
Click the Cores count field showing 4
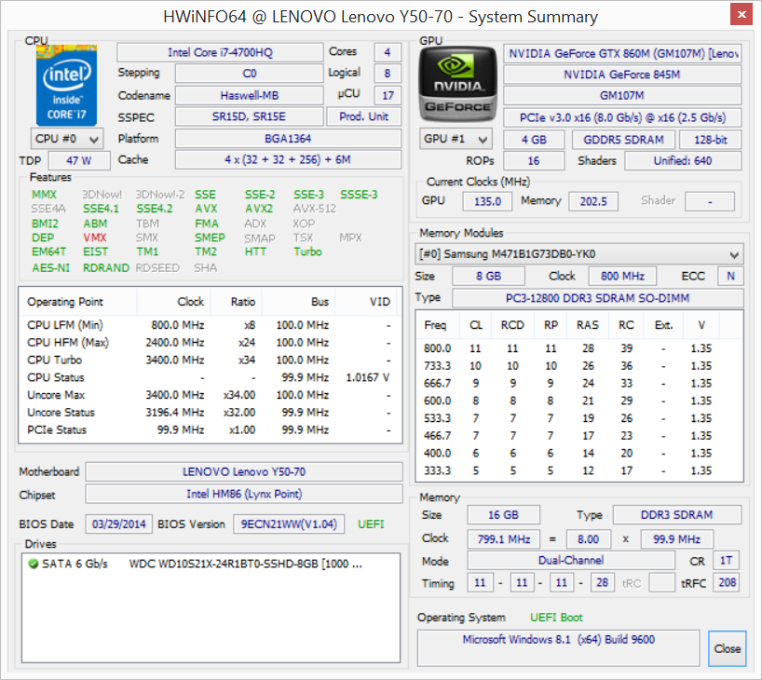click(x=388, y=52)
